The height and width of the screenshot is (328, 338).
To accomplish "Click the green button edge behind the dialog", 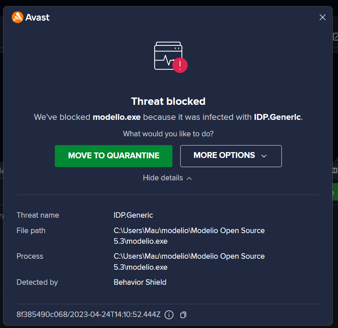I will [336, 191].
